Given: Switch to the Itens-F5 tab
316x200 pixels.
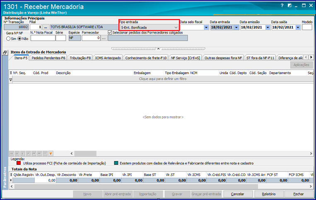Looking at the screenshot, I should pyautogui.click(x=21, y=58).
